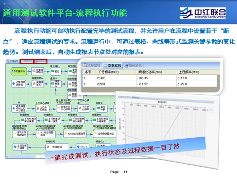Click the 下行频率(MHz) column header

tap(116, 72)
